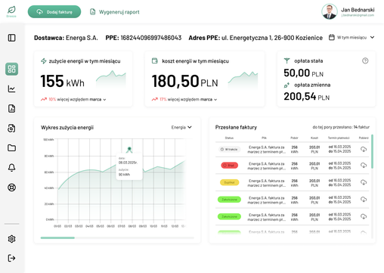
Task: Open Jan Bednarski profile name
Action: click(x=358, y=10)
